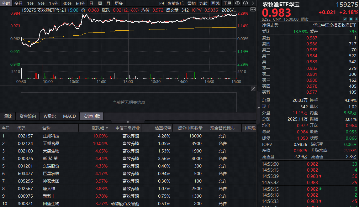The image size is (359, 207).
Task: Collapse the panel with the double chevron
Action: coord(128,122)
